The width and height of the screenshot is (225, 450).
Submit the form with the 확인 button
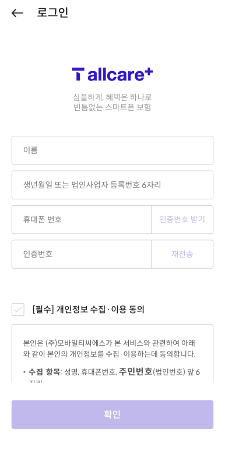pyautogui.click(x=112, y=414)
